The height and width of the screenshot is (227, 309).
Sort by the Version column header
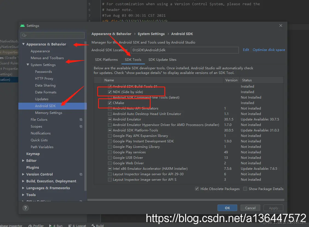(231, 80)
